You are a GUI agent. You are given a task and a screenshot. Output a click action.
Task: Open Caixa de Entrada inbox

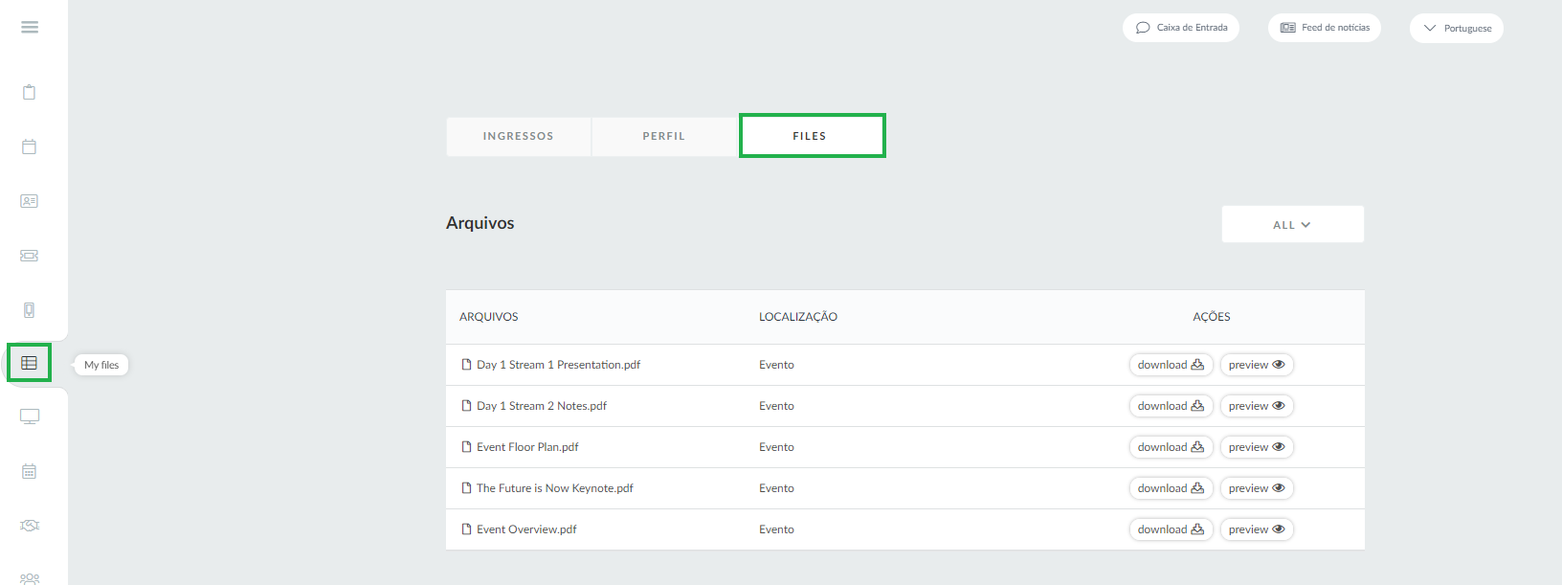(x=1181, y=28)
